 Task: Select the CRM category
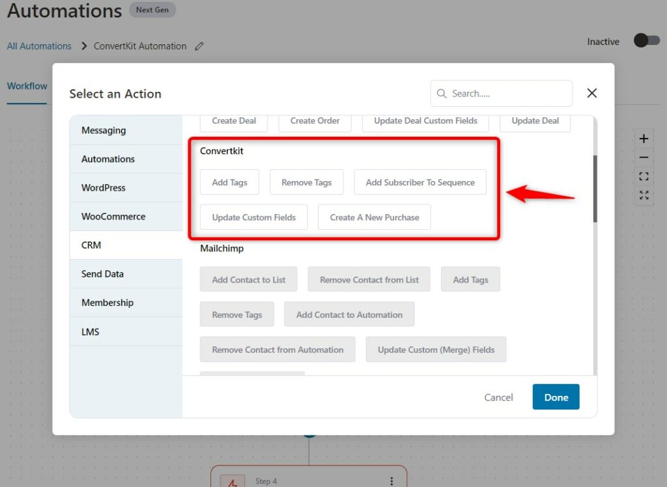pyautogui.click(x=126, y=245)
